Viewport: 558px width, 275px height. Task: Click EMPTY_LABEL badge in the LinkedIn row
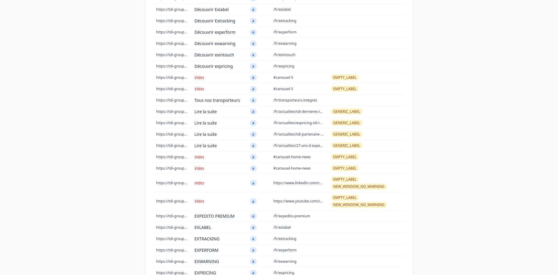[345, 179]
